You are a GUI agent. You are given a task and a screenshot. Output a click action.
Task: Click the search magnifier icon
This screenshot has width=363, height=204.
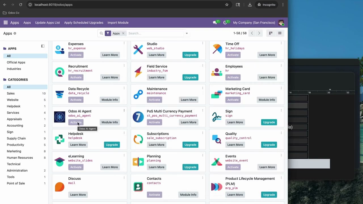(x=101, y=33)
